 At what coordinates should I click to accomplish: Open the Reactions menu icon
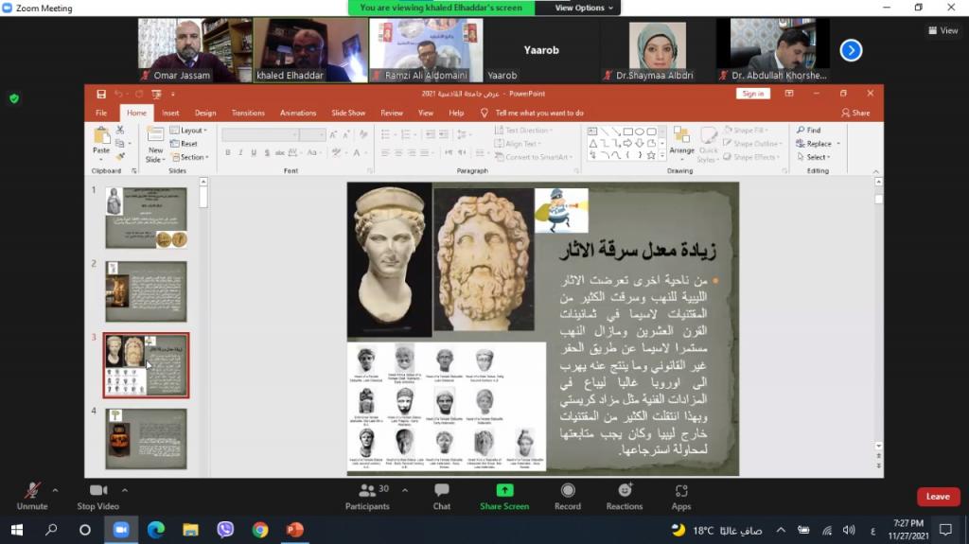point(625,490)
